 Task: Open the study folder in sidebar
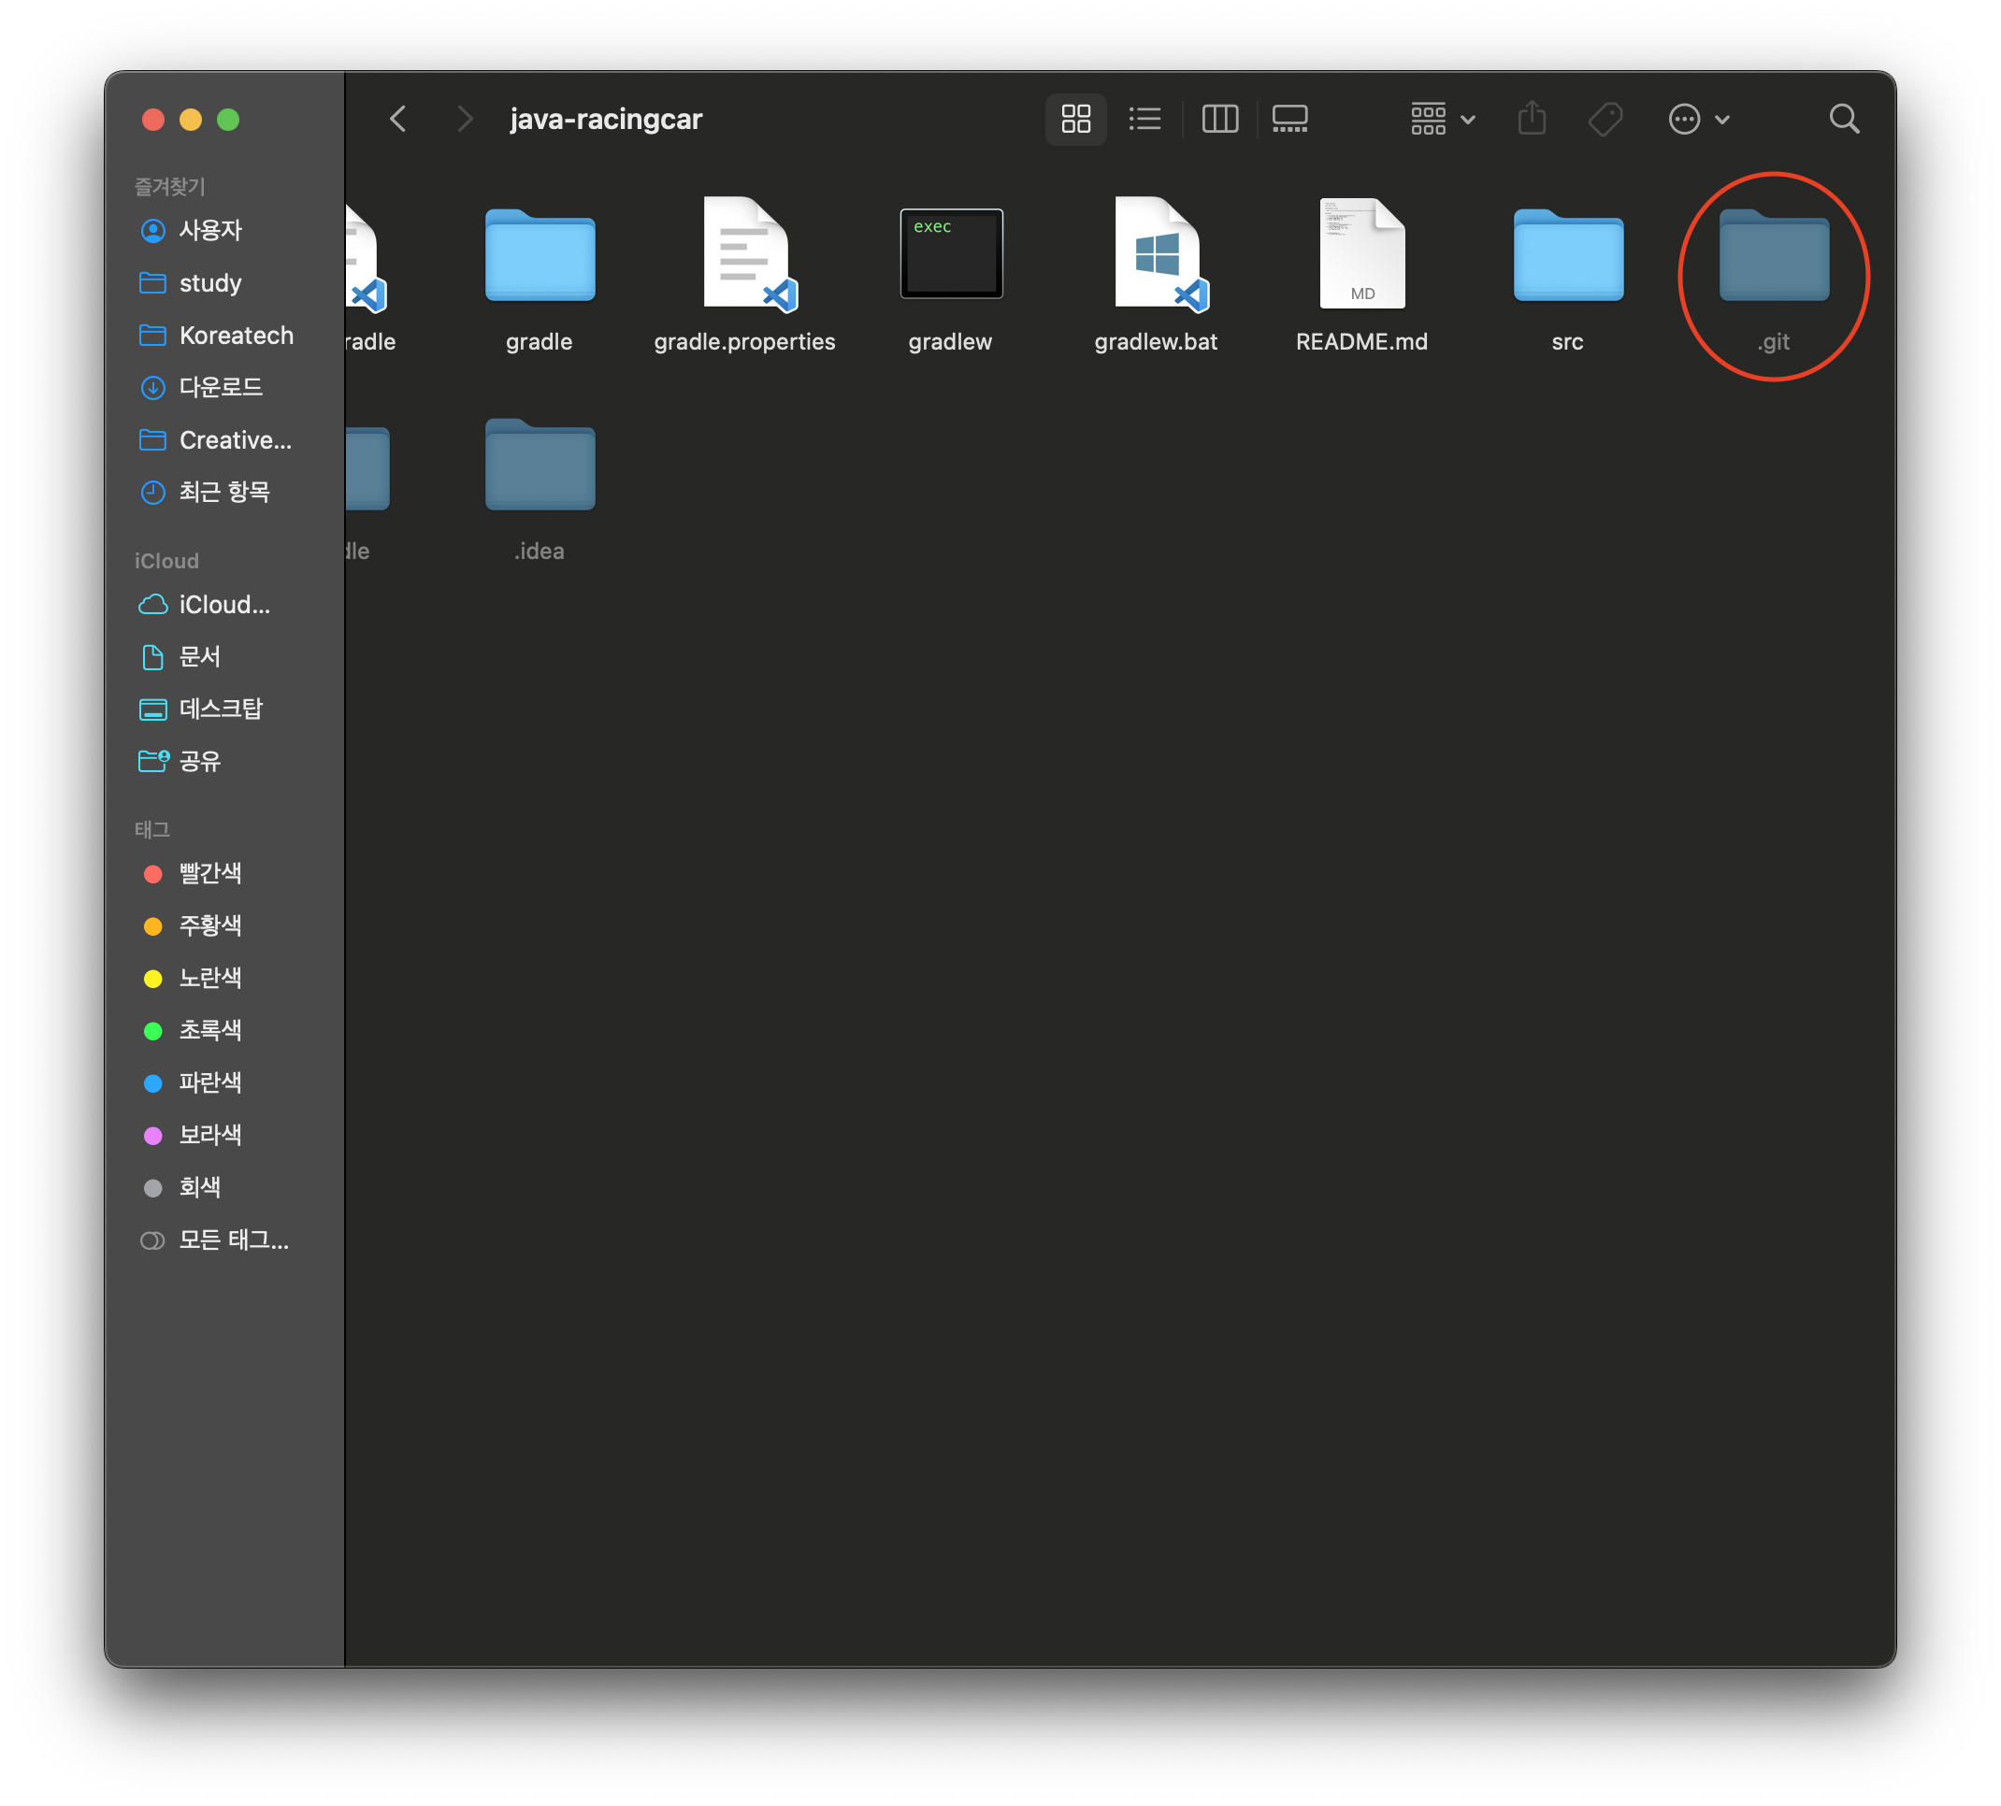[209, 283]
